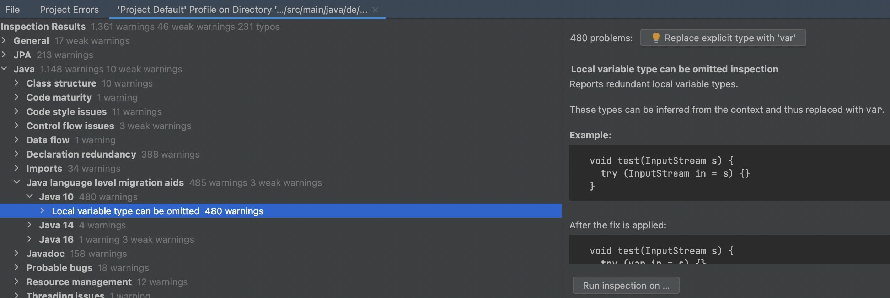
Task: Expand the Declaration redundancy node
Action: coord(16,154)
